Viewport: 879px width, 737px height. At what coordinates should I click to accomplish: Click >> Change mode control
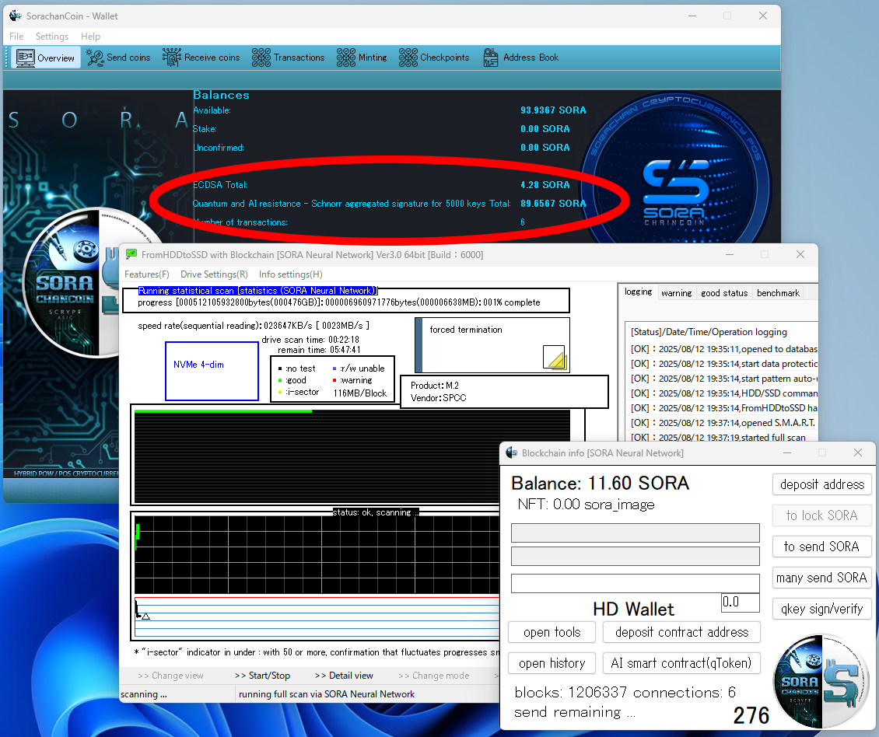(x=433, y=676)
